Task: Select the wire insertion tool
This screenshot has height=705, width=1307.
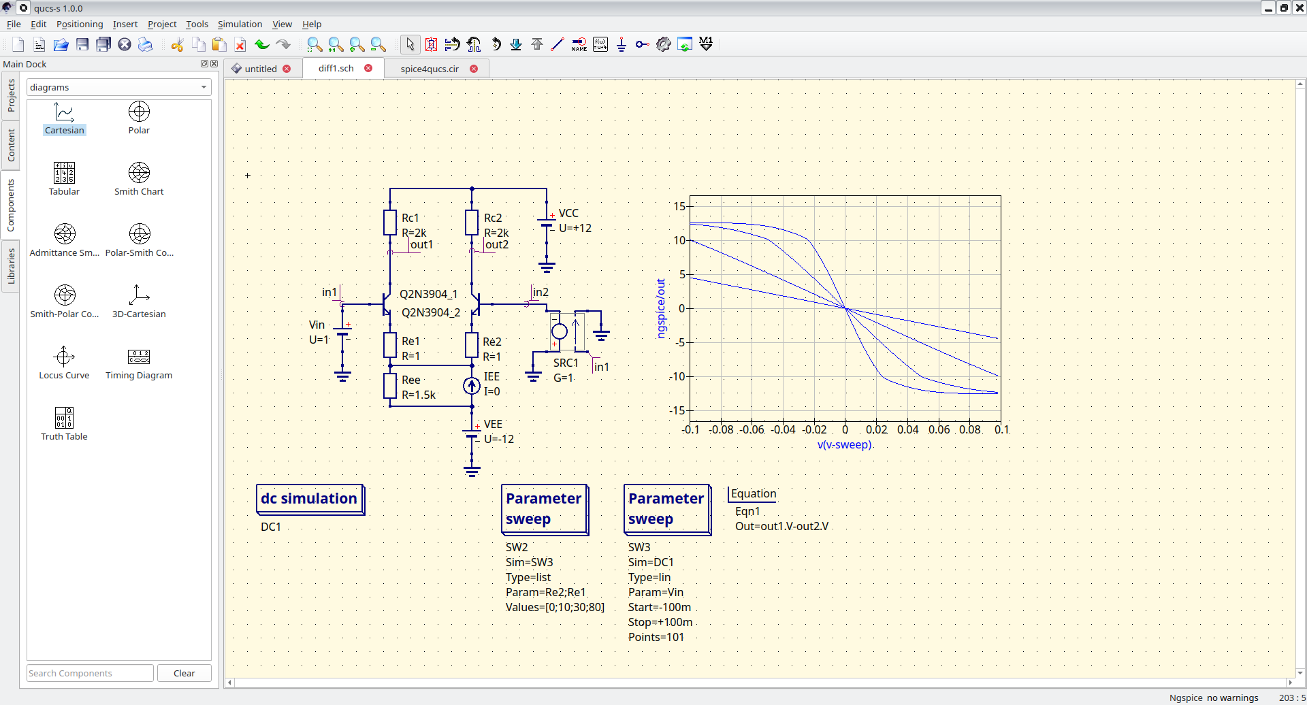Action: [557, 44]
